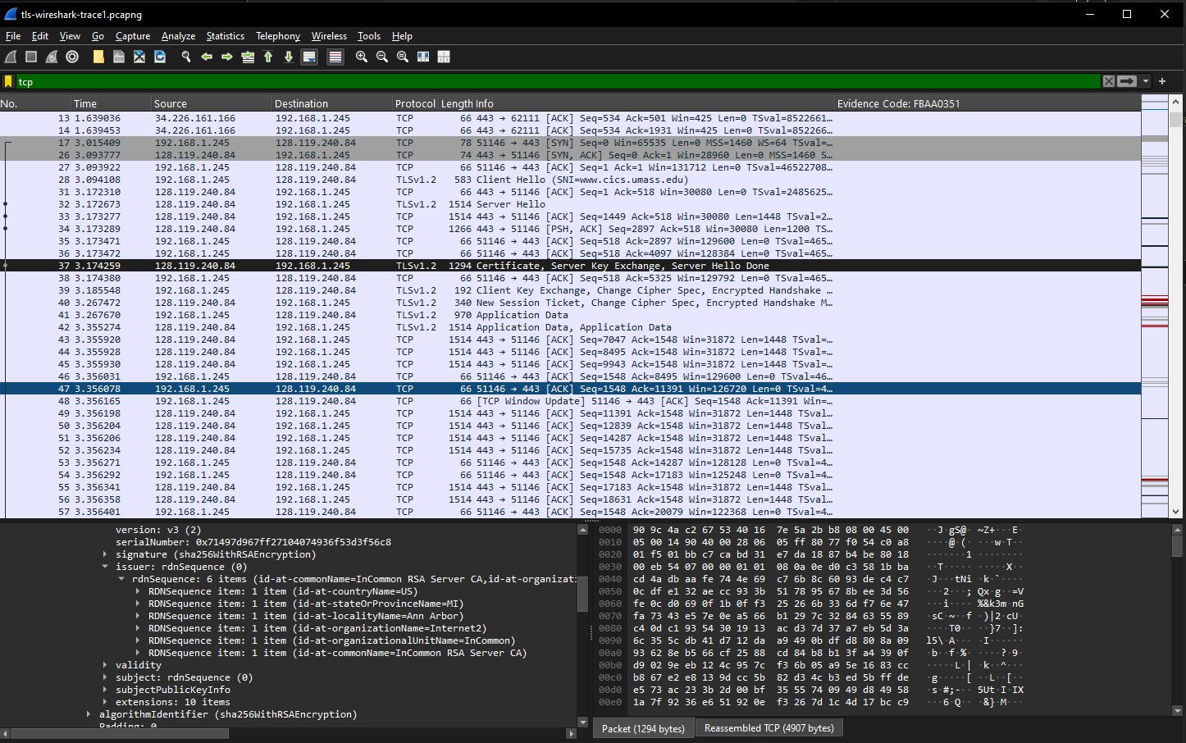
Task: Open the Analyze menu
Action: (178, 36)
